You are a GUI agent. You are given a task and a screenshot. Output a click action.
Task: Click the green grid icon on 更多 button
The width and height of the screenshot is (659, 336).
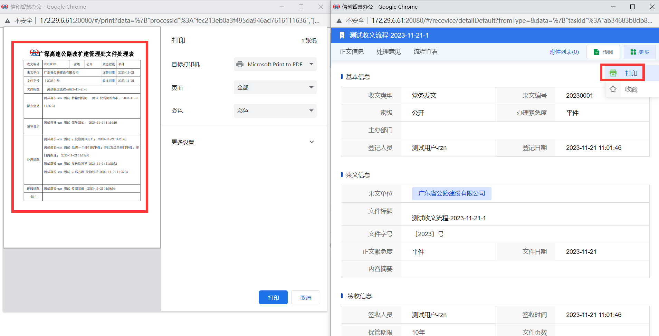click(x=633, y=52)
